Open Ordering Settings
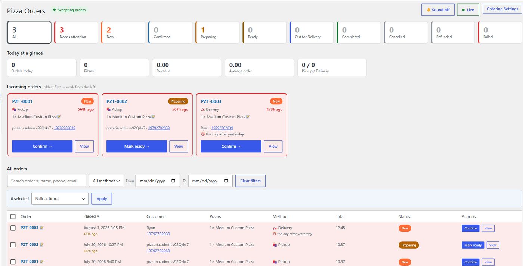The height and width of the screenshot is (266, 523). (502, 9)
